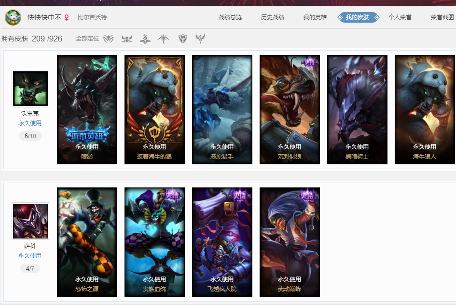Screen dimensions: 456x305
Task: Click the 萨科 champion portrait
Action: pyautogui.click(x=30, y=221)
